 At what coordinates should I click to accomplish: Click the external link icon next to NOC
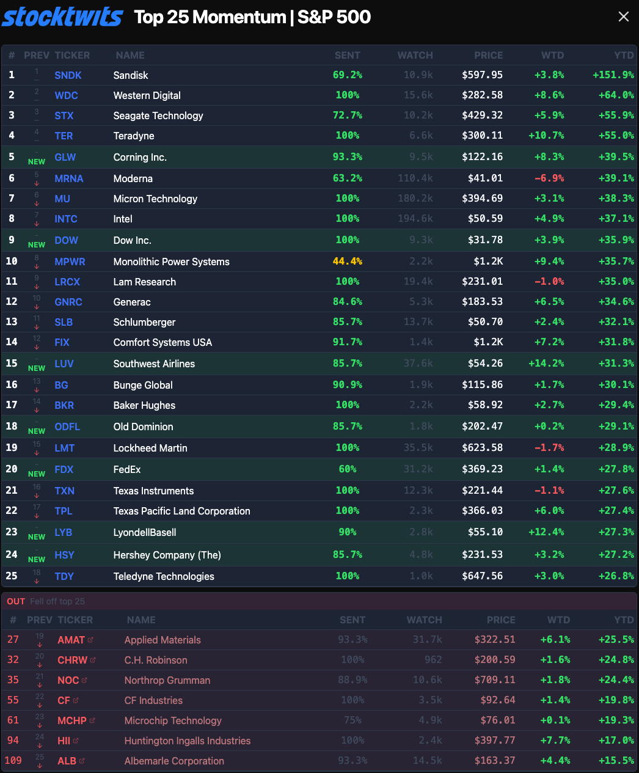coord(85,680)
